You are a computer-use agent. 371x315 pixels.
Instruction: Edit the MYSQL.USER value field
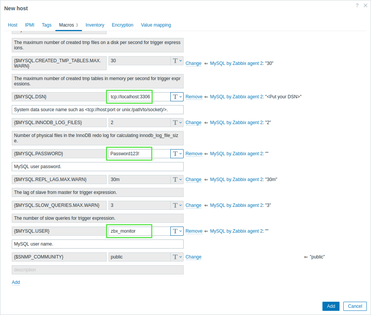pyautogui.click(x=139, y=231)
